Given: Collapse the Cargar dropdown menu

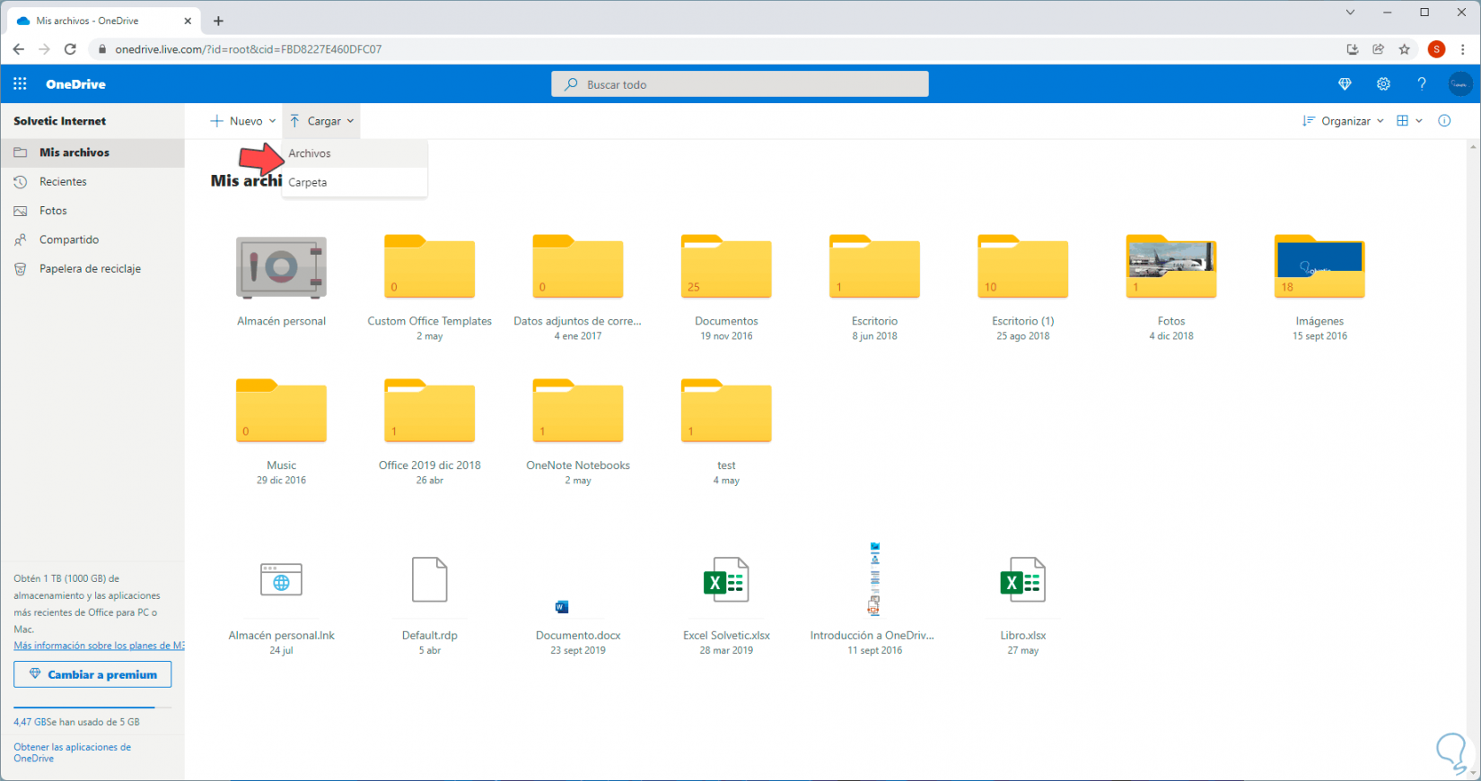Looking at the screenshot, I should tap(321, 121).
